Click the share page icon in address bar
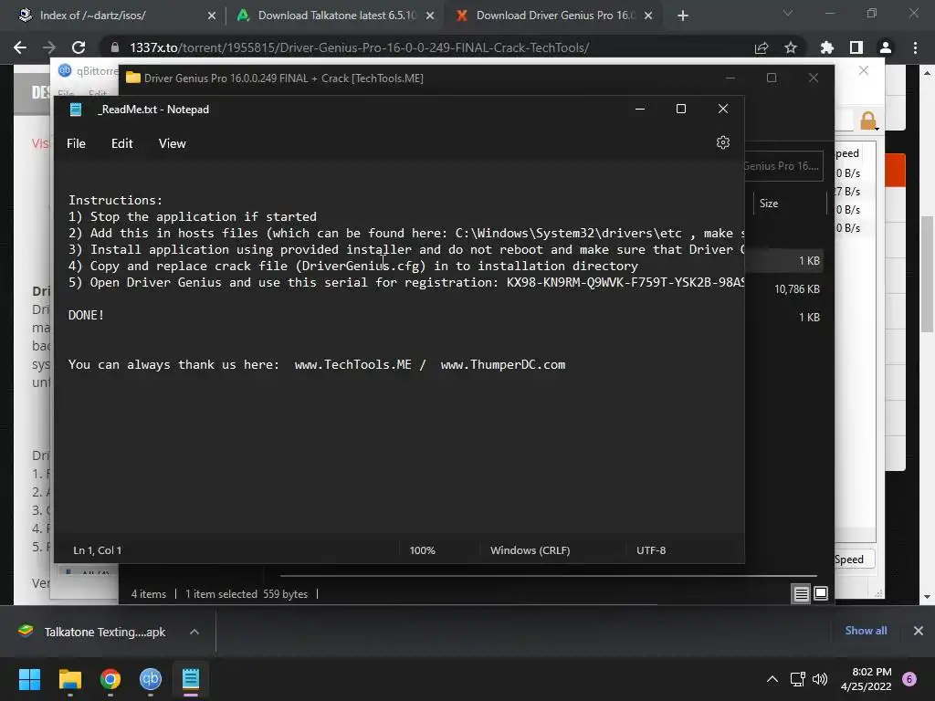The width and height of the screenshot is (935, 701). (762, 47)
